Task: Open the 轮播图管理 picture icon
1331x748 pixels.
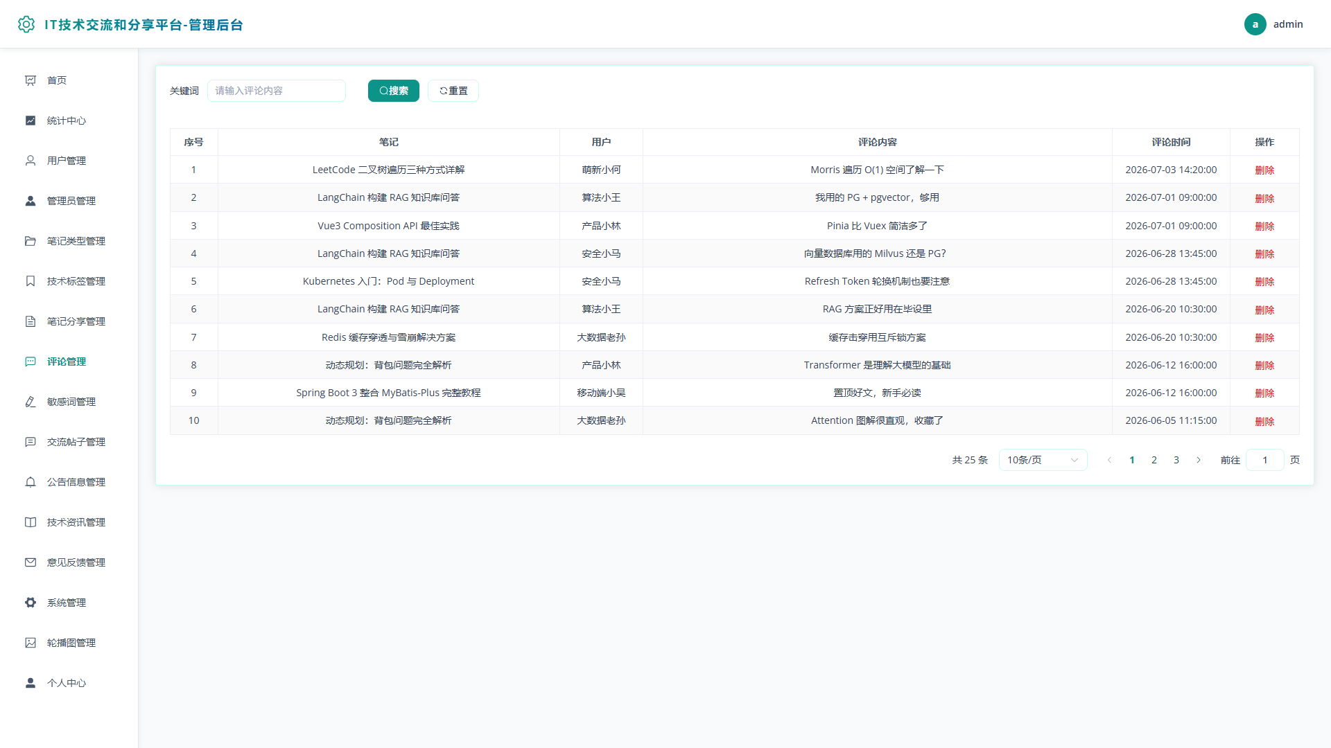Action: tap(31, 643)
